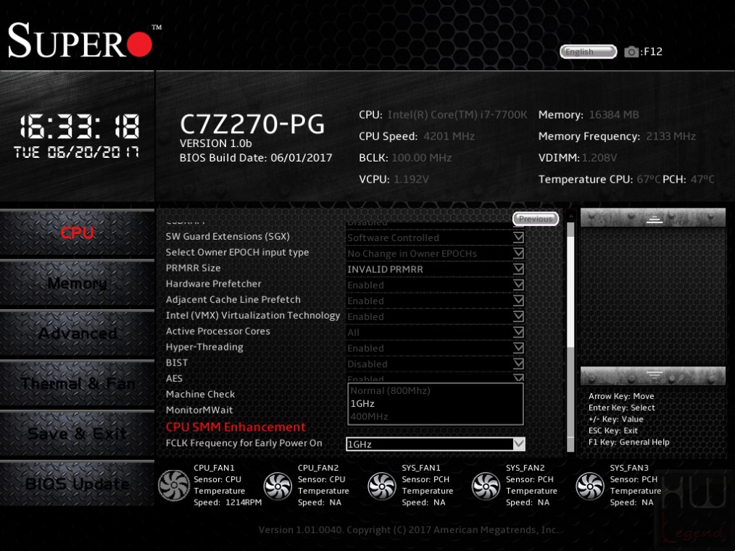Viewport: 735px width, 551px height.
Task: Open the Advanced menu
Action: [x=78, y=333]
